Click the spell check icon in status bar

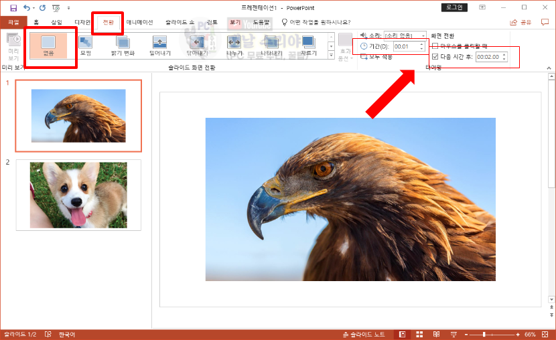(48, 335)
